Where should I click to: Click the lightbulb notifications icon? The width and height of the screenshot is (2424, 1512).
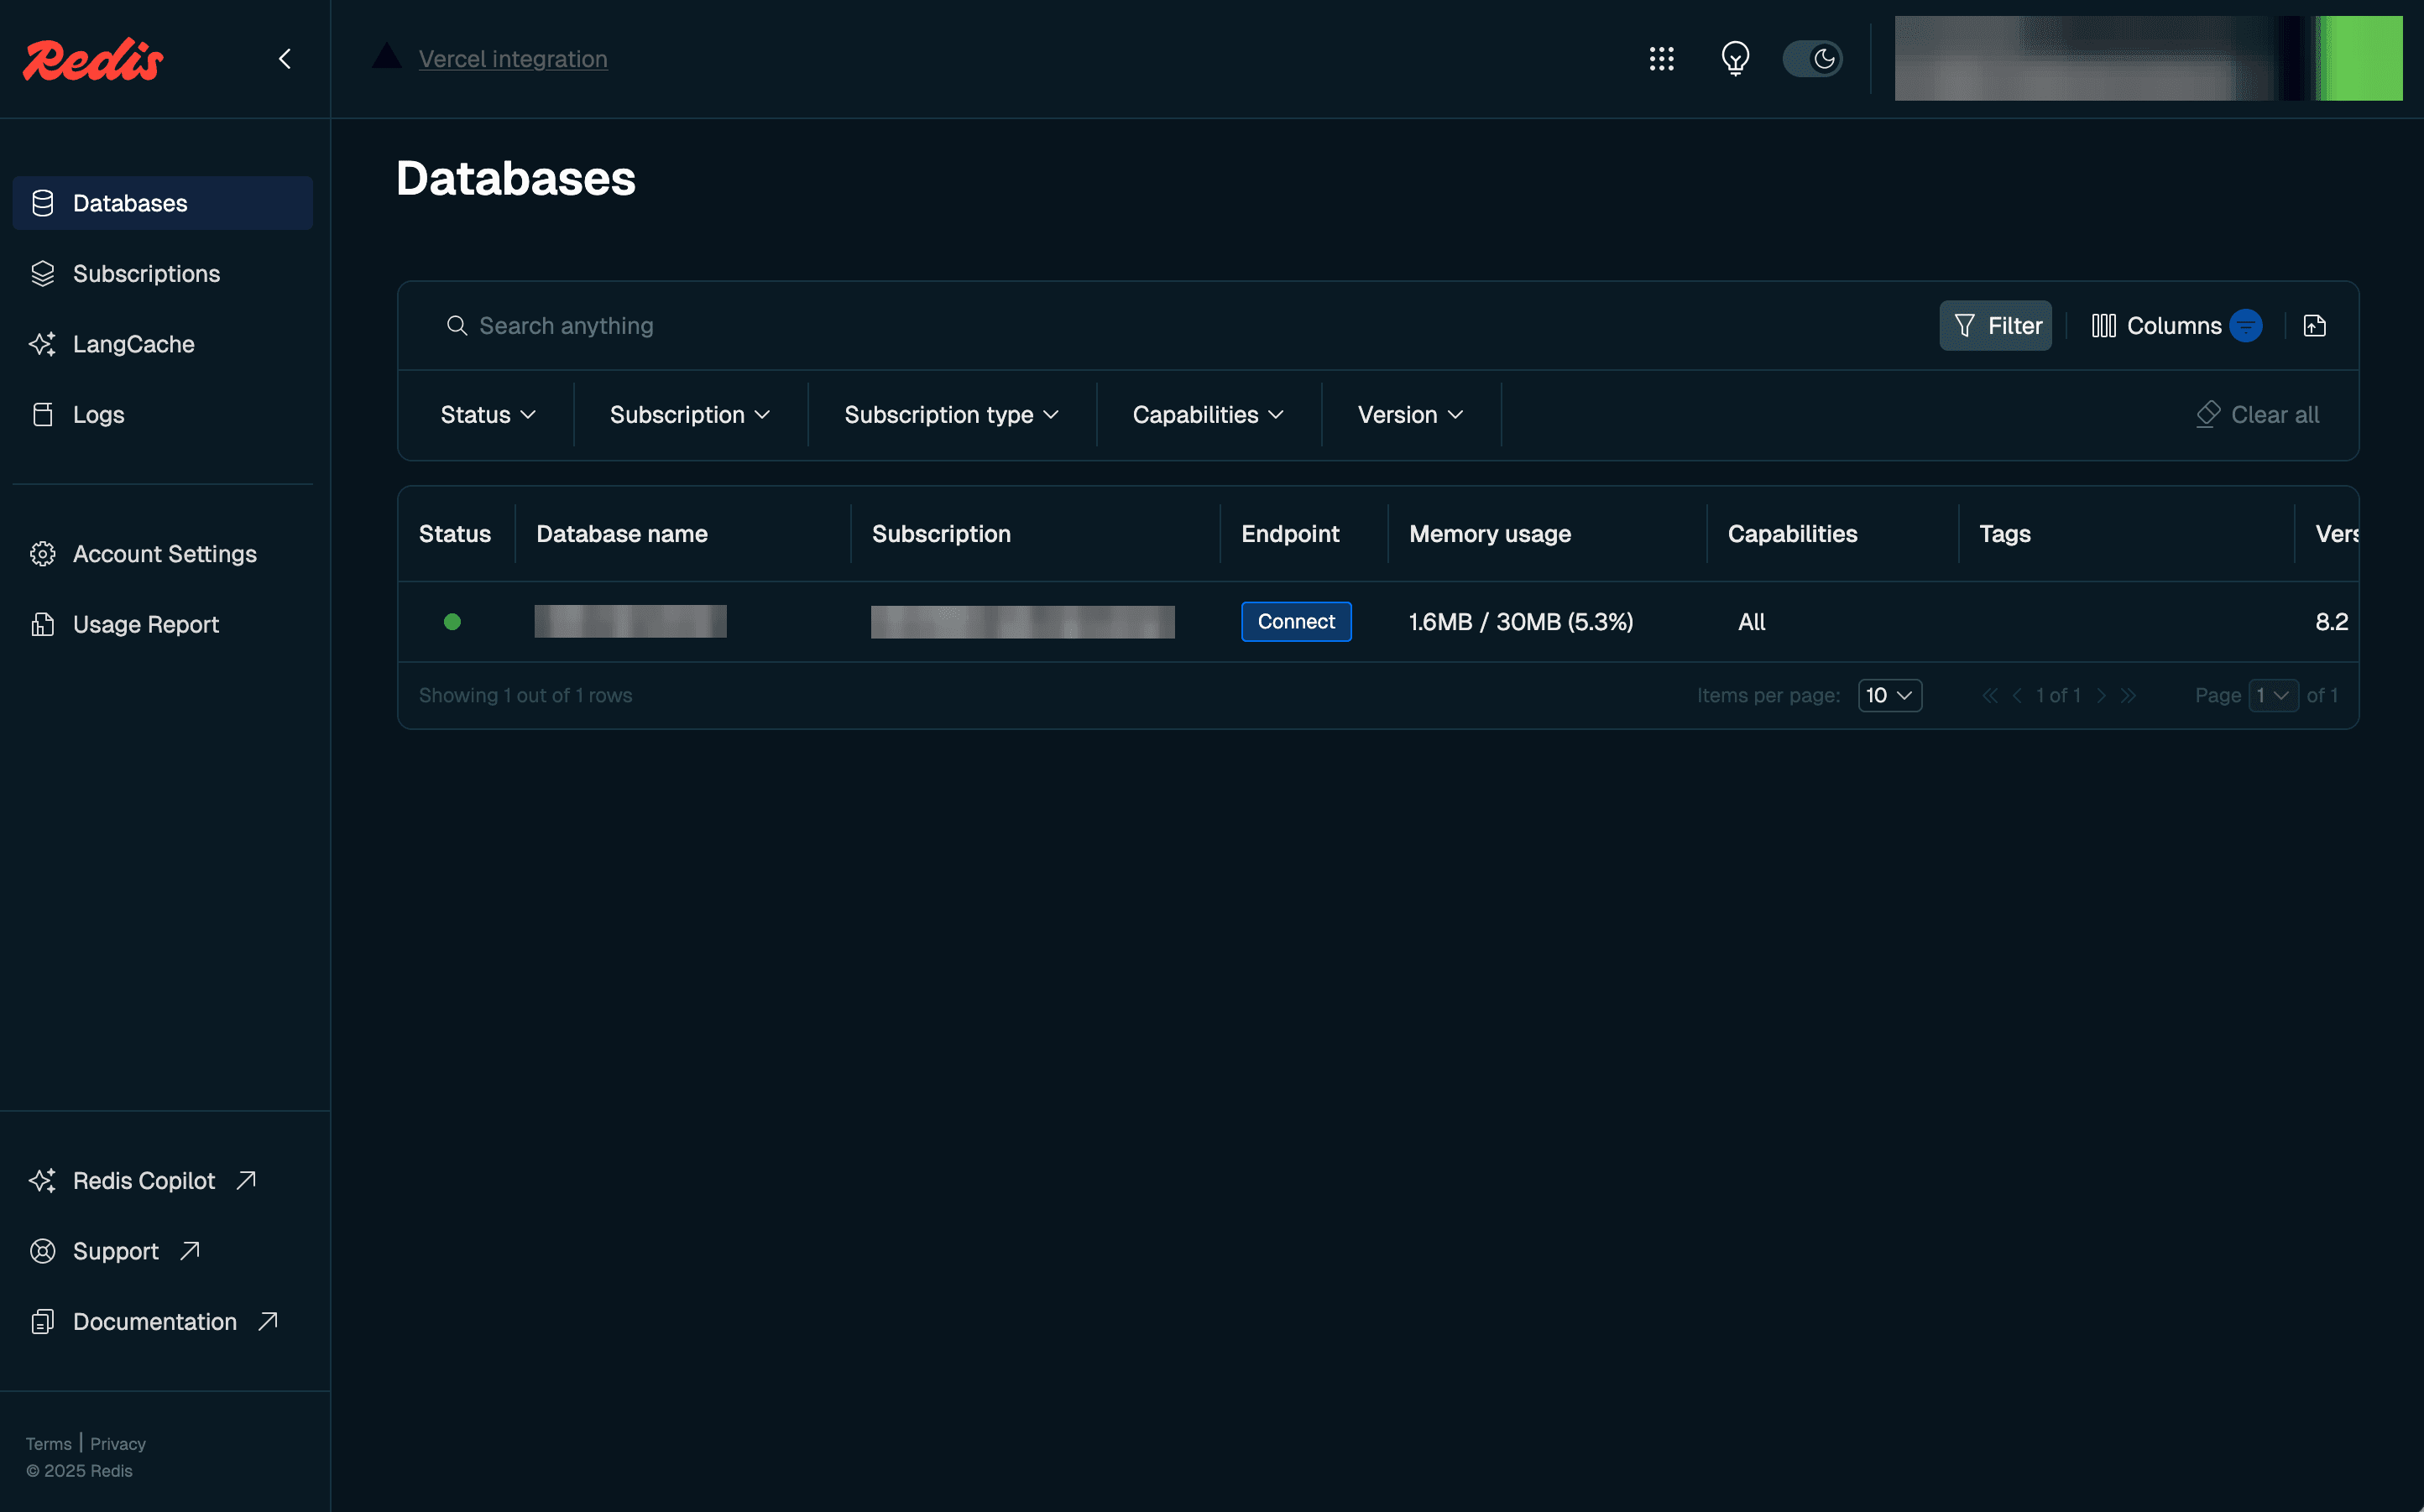pos(1735,58)
